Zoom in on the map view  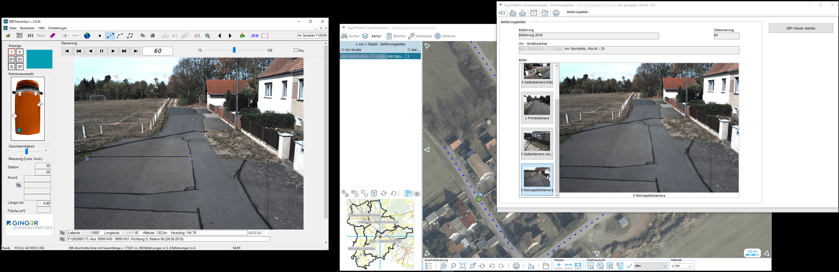pos(443,266)
